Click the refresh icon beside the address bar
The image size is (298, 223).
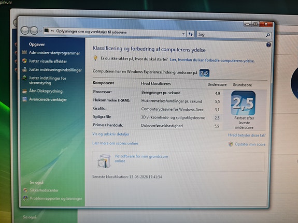point(191,34)
